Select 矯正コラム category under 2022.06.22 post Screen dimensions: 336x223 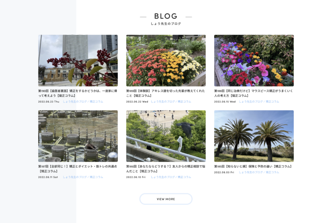[184, 101]
